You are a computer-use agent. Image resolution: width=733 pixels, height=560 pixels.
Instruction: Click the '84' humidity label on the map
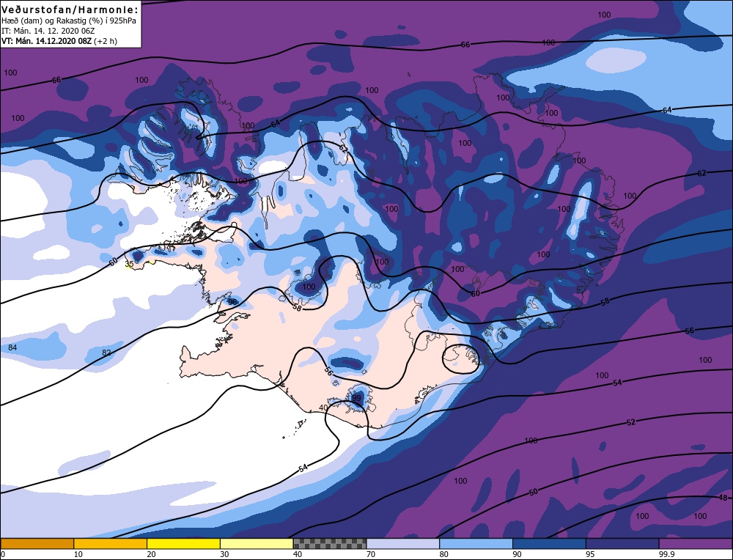pos(12,347)
